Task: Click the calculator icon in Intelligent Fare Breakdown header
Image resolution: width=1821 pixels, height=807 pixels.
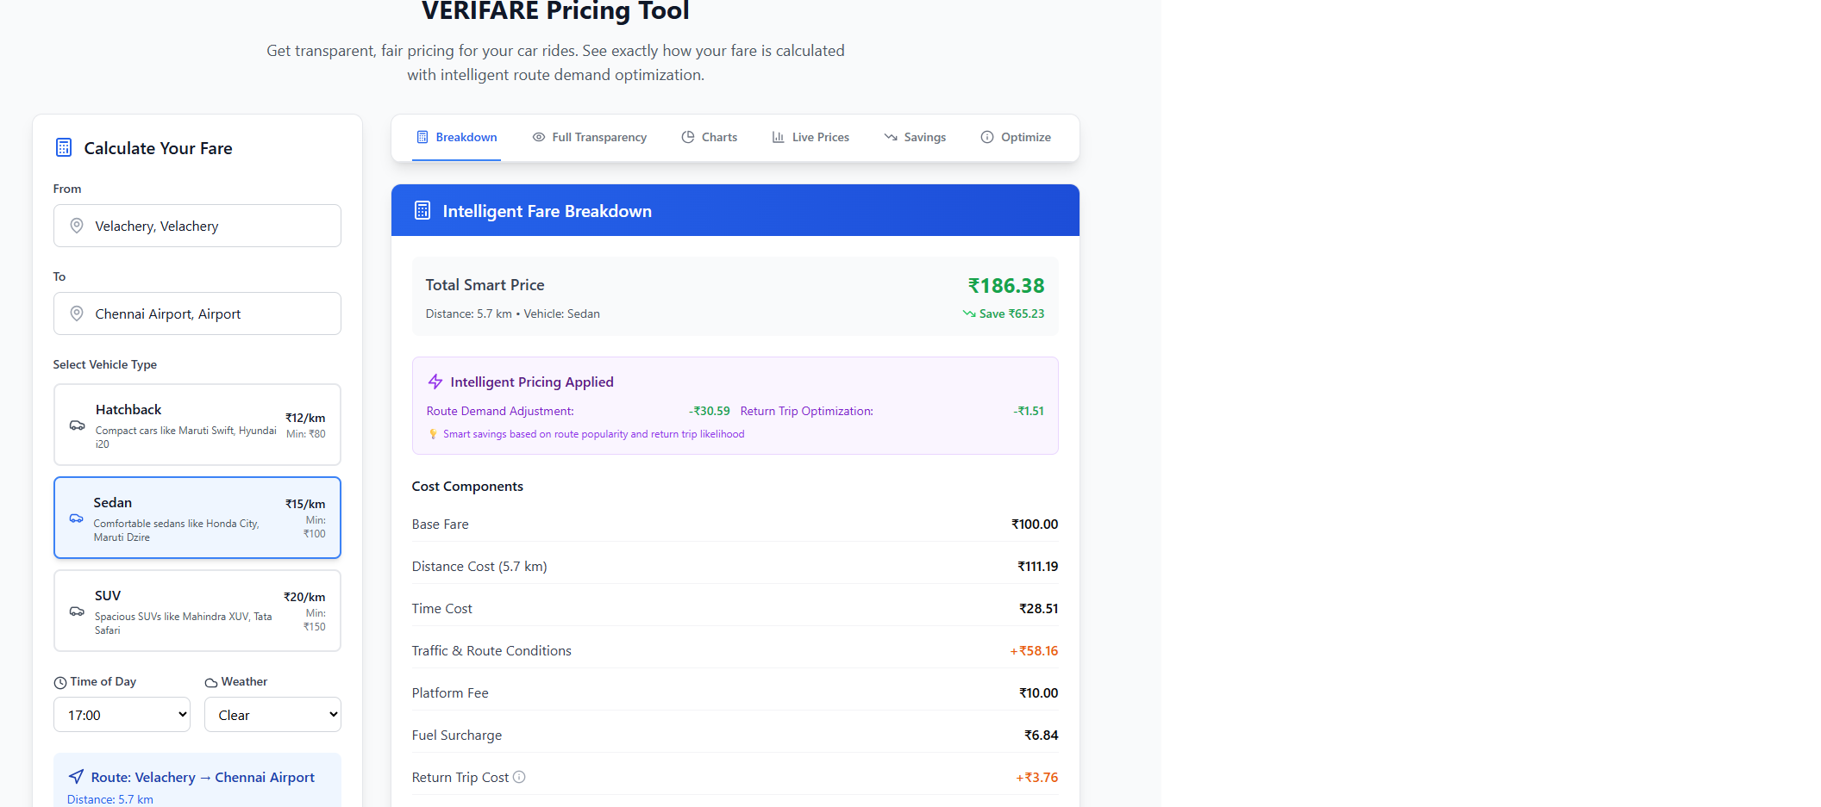Action: coord(422,211)
